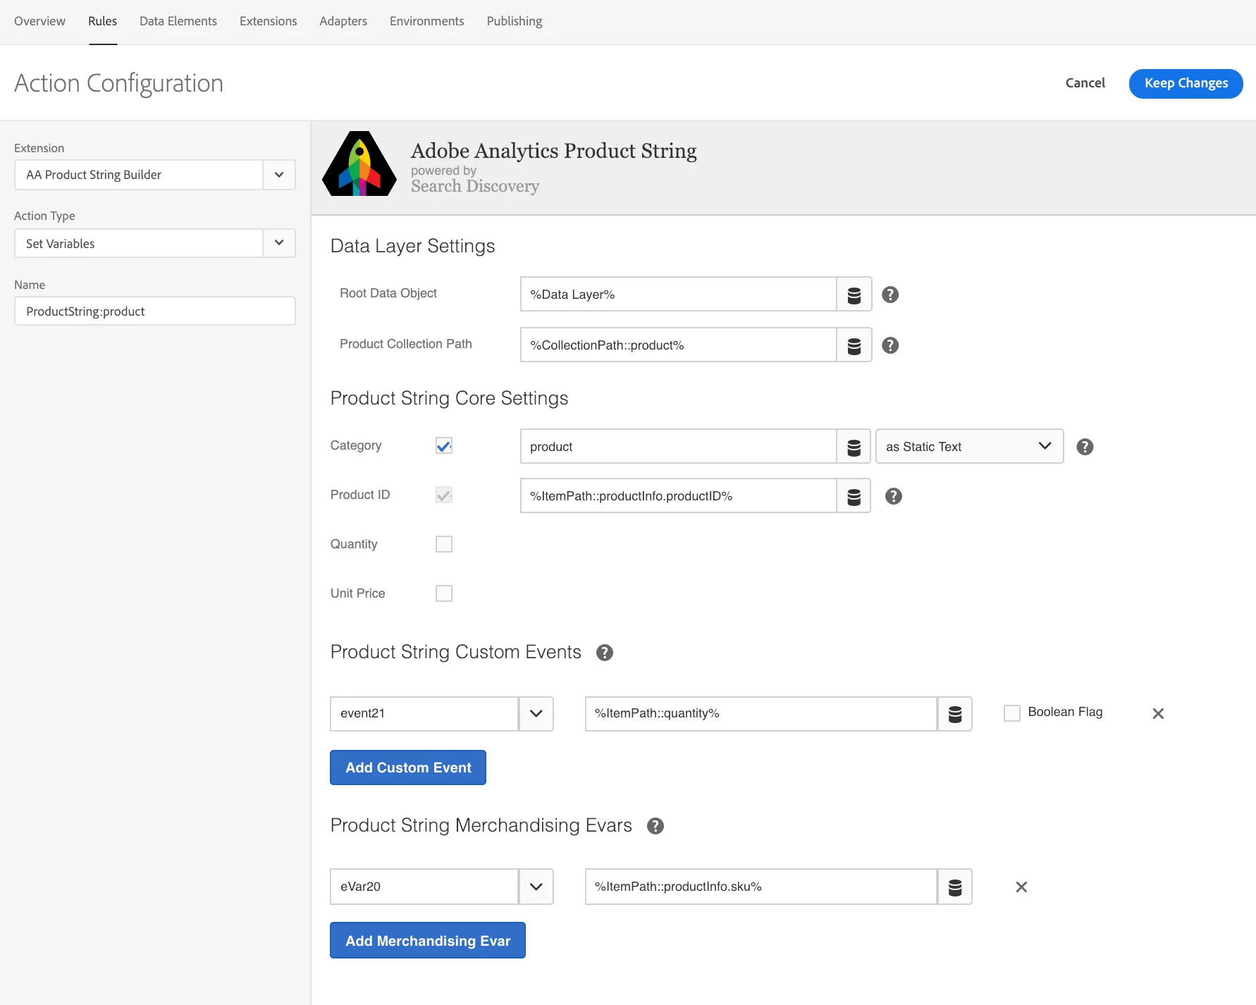The height and width of the screenshot is (1005, 1256).
Task: Open the Extensions tab
Action: tap(269, 21)
